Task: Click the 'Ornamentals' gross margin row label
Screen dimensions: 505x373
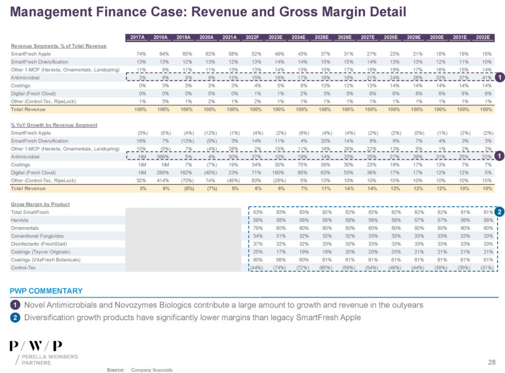Action: click(25, 228)
